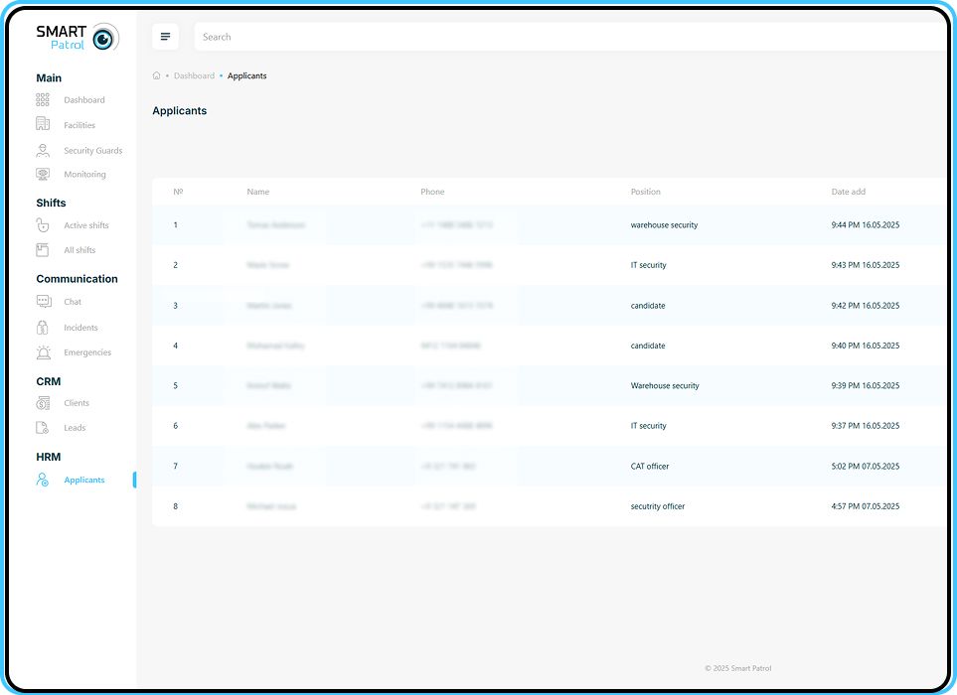Click the Facilities building icon

[43, 125]
